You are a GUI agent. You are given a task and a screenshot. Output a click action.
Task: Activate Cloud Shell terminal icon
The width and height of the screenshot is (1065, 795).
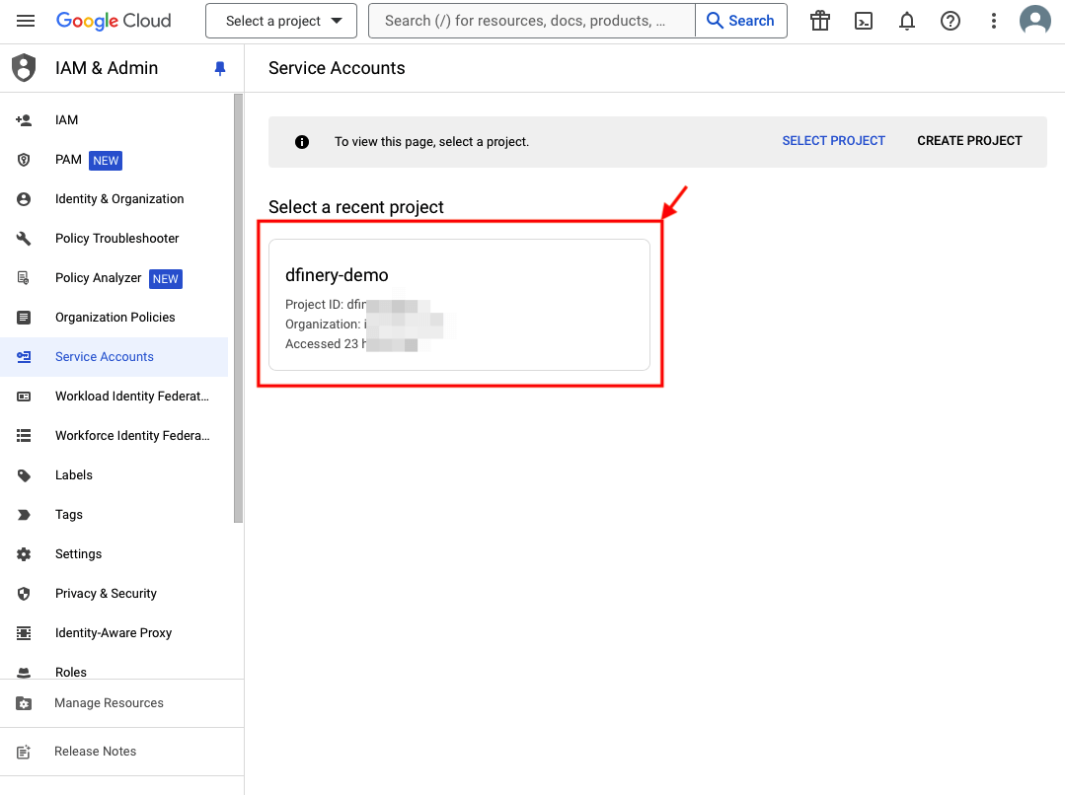(864, 21)
